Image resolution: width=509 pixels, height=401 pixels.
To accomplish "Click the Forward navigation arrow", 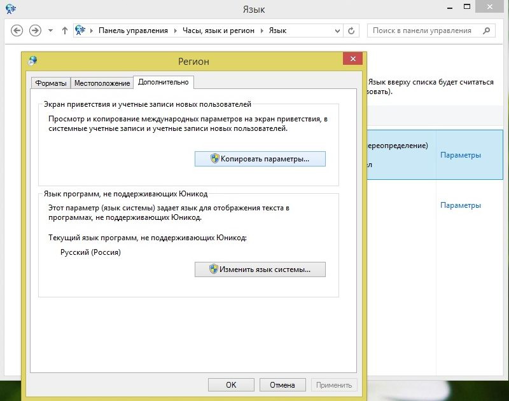I will [36, 31].
